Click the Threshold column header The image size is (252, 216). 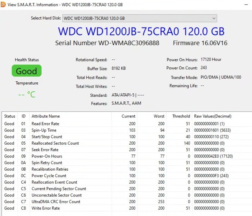179,116
